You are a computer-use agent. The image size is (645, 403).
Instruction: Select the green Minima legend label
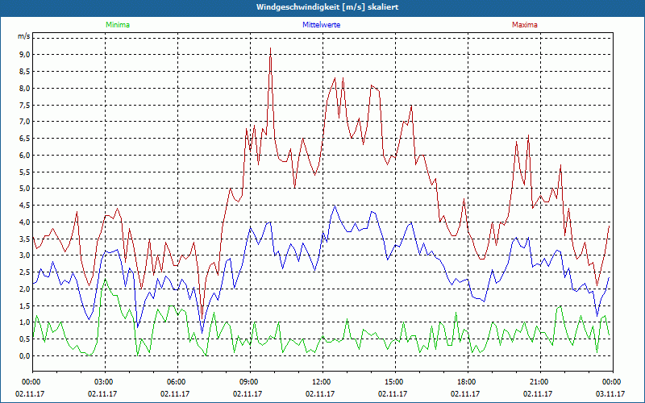118,25
